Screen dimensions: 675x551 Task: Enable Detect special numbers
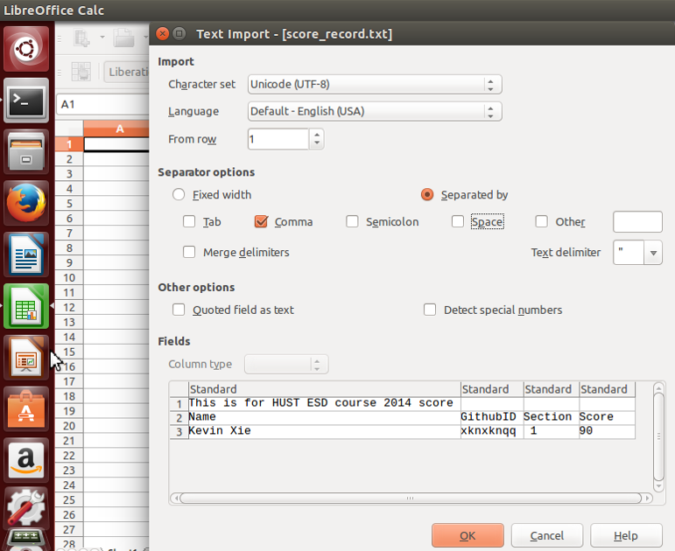tap(430, 310)
